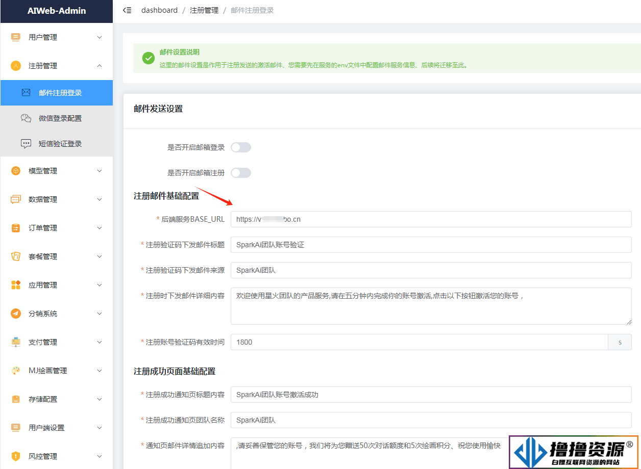The height and width of the screenshot is (469, 641).
Task: Go to the dashboard breadcrumb
Action: coord(160,10)
